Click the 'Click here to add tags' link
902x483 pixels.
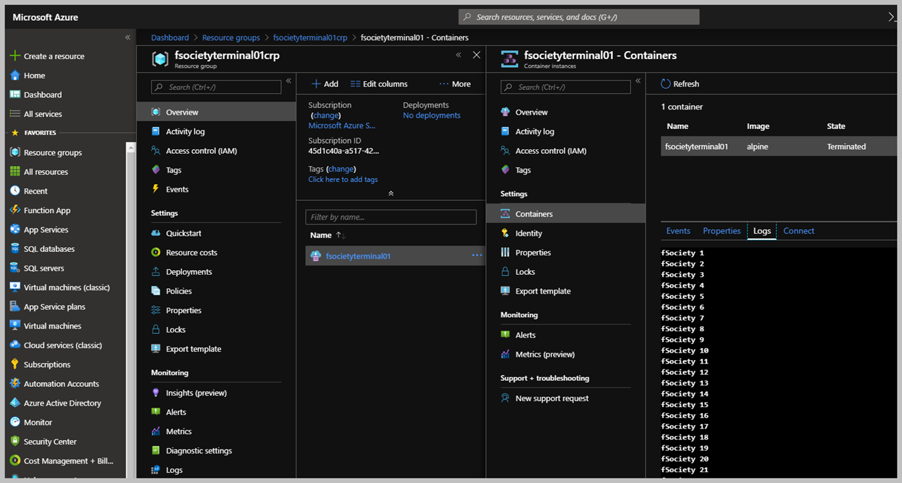[x=343, y=179]
